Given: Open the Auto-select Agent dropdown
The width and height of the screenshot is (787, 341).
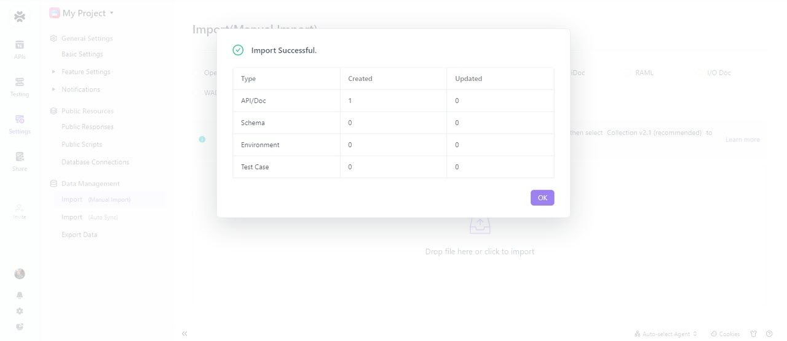Looking at the screenshot, I should (x=666, y=334).
